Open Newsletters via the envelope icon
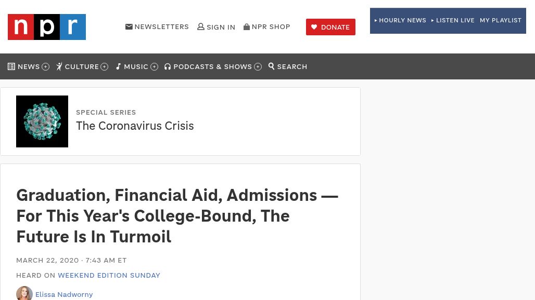 (129, 27)
